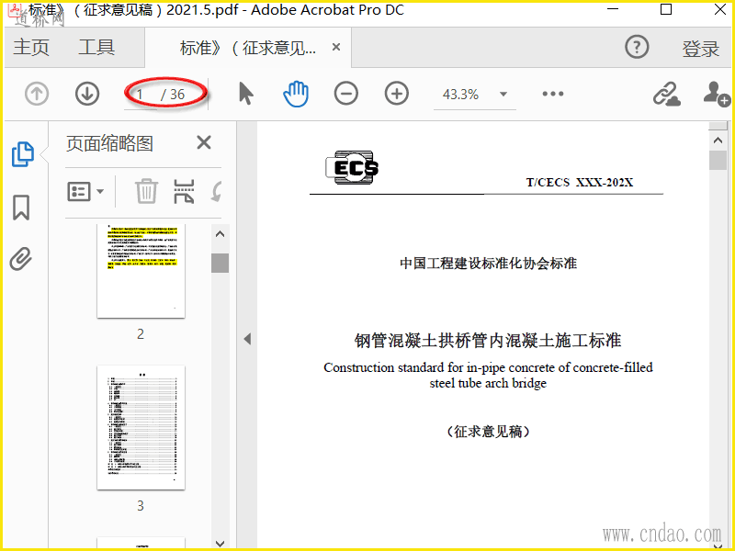Show more tools via the ellipsis button
Viewport: 735px width, 551px height.
(553, 94)
